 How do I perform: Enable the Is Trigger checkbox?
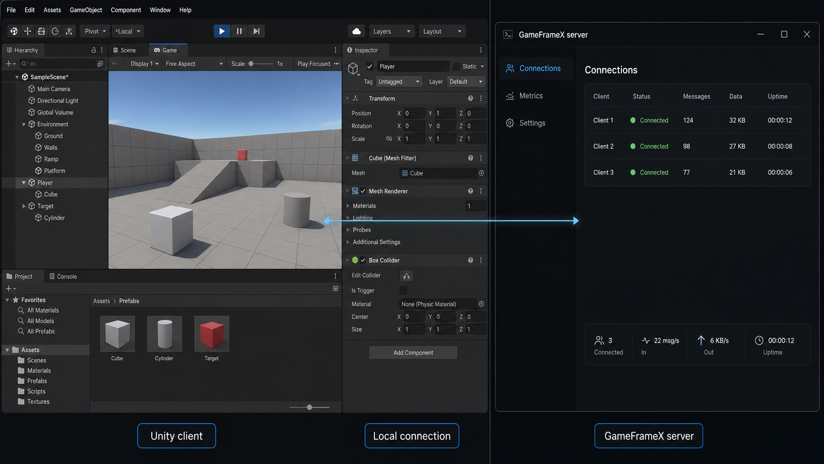coord(403,291)
